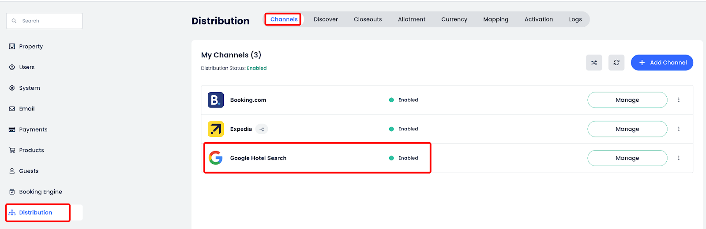Click the Expedia logo icon
The width and height of the screenshot is (706, 229).
pos(216,129)
